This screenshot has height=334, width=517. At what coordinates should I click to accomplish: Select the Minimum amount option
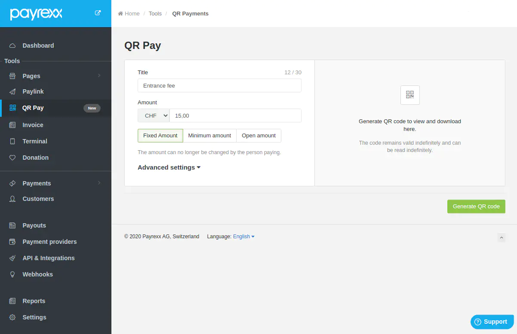coord(209,136)
